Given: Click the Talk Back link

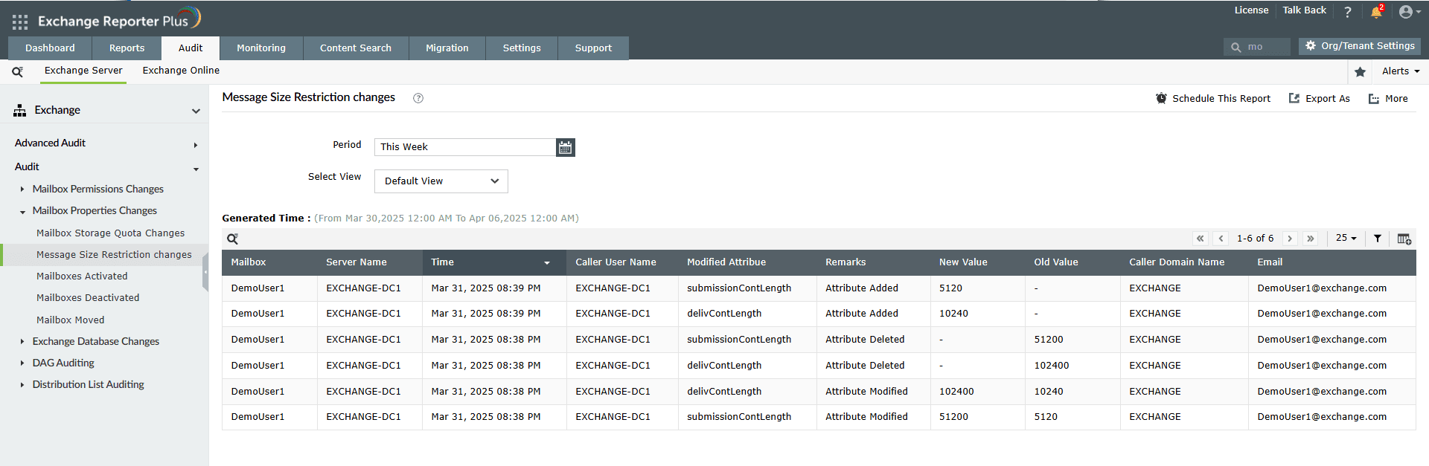Looking at the screenshot, I should click(x=1304, y=10).
